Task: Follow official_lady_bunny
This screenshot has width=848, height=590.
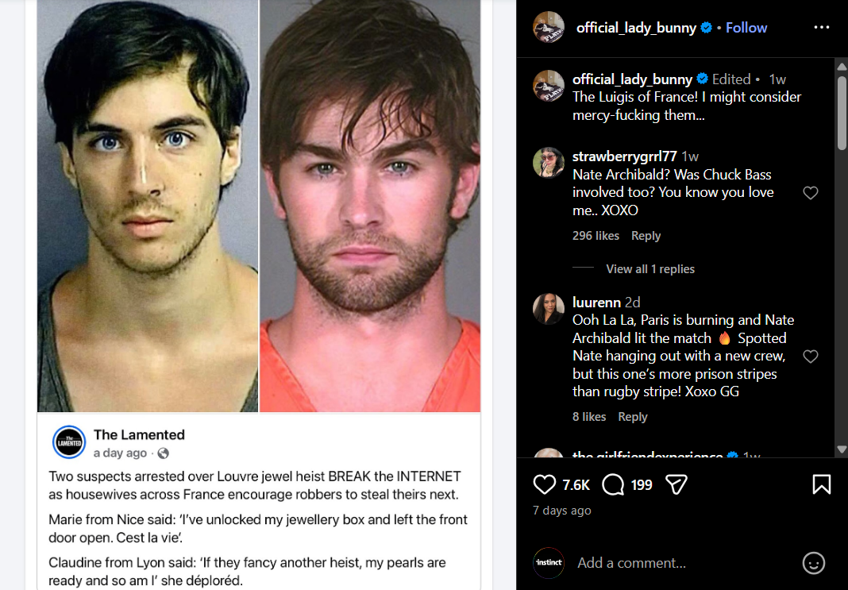Action: [746, 28]
